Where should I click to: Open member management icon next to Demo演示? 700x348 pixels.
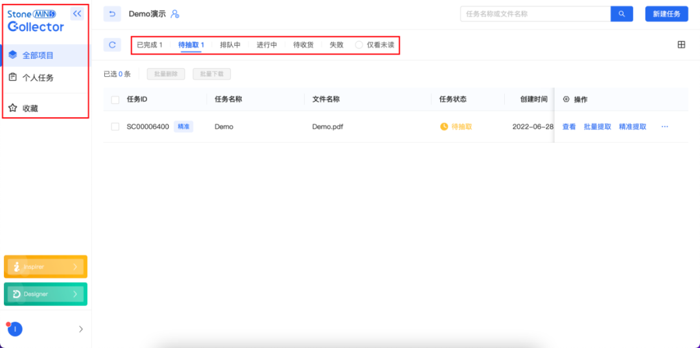pyautogui.click(x=174, y=14)
